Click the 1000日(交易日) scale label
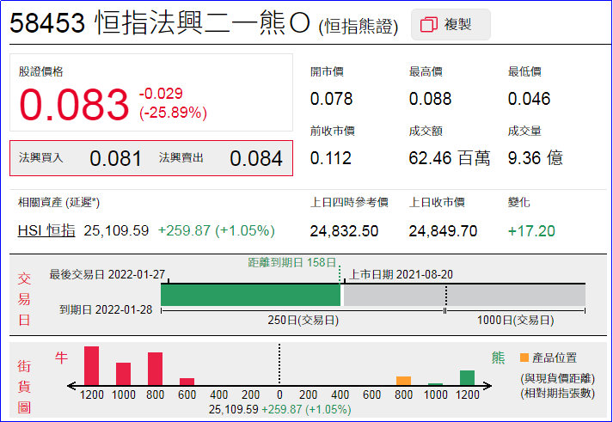Viewport: 613px width, 422px height. [515, 320]
